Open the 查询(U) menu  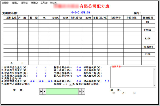pyautogui.click(x=25, y=3)
